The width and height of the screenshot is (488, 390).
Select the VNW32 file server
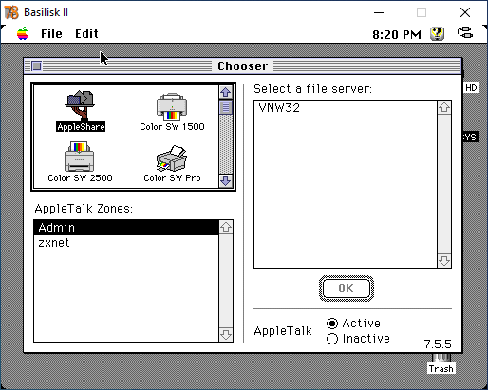click(x=346, y=108)
